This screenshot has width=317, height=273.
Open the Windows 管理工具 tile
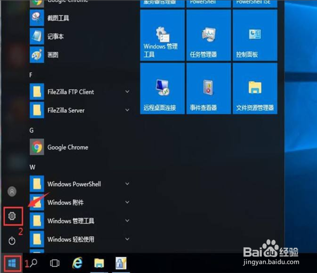tap(162, 35)
